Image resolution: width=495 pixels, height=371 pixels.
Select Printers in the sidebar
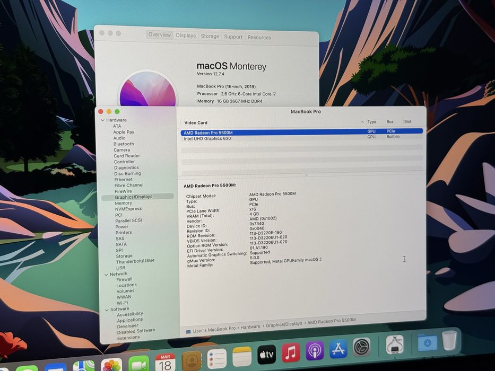pyautogui.click(x=124, y=233)
